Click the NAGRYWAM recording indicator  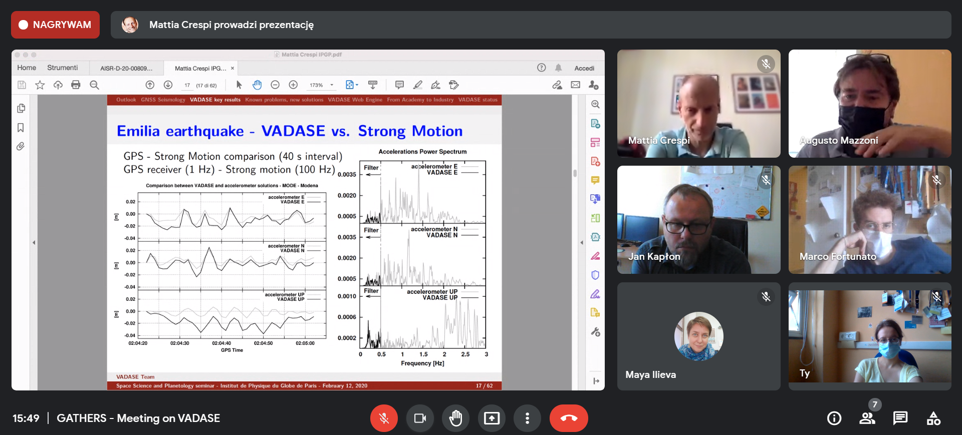click(55, 25)
